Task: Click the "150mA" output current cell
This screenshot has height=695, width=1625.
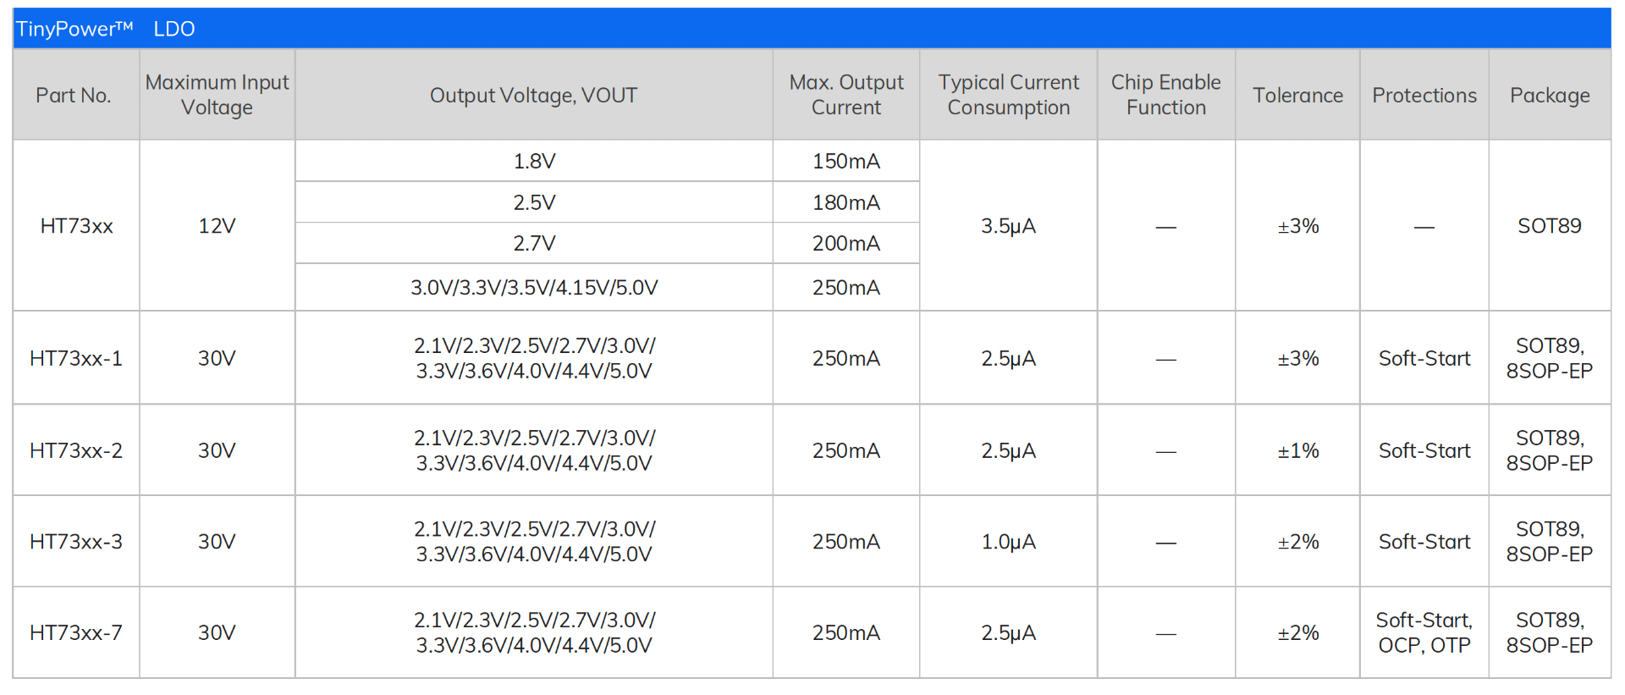Action: tap(846, 161)
